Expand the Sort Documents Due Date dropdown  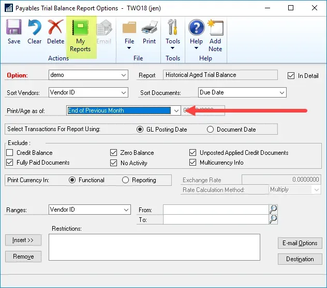[281, 93]
